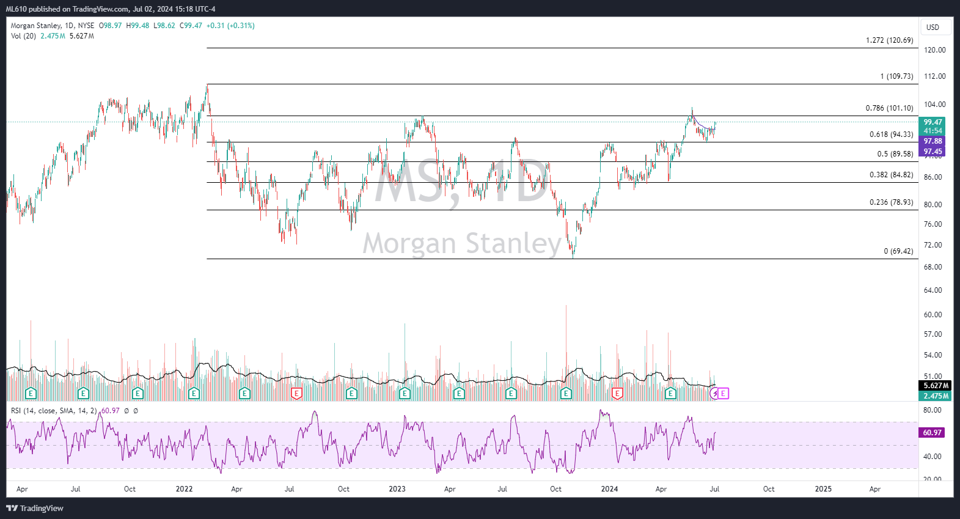The image size is (960, 519).
Task: Select the 0 (69.42) Fibonacci level label
Action: click(898, 251)
